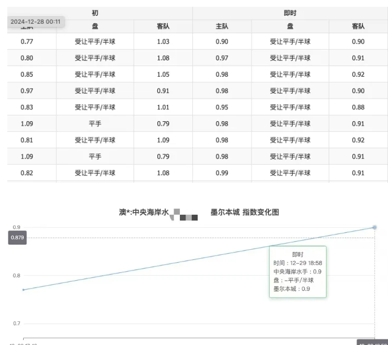
Task: Click the 时间：12-29 18:58 line in tooltip
Action: click(x=297, y=263)
